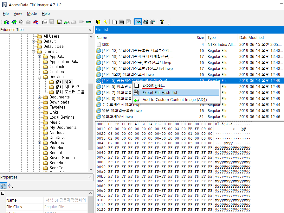Switch Properties to the categorized view icon
Viewport: 284px width, 213px height.
[x=3, y=186]
